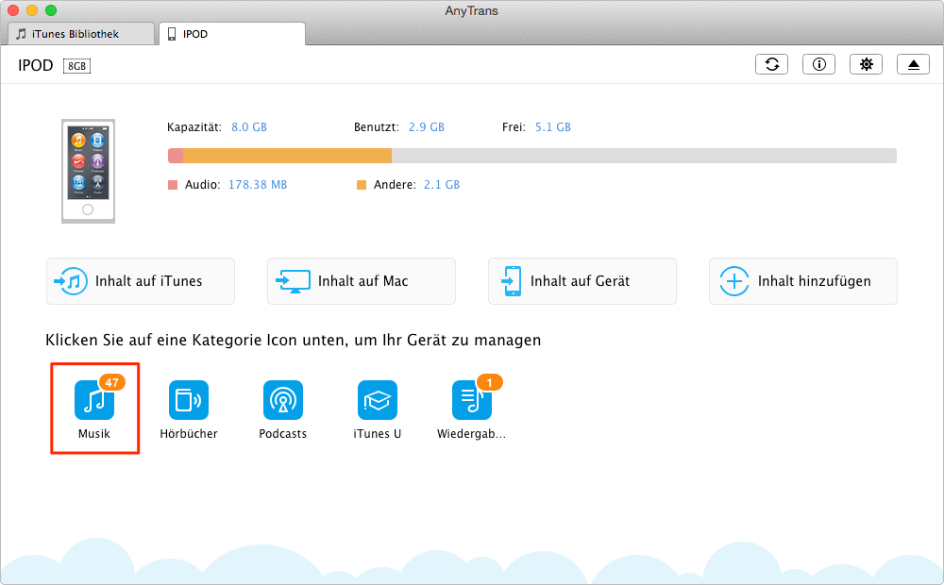Select the IPOD tab
The image size is (944, 585).
point(232,34)
